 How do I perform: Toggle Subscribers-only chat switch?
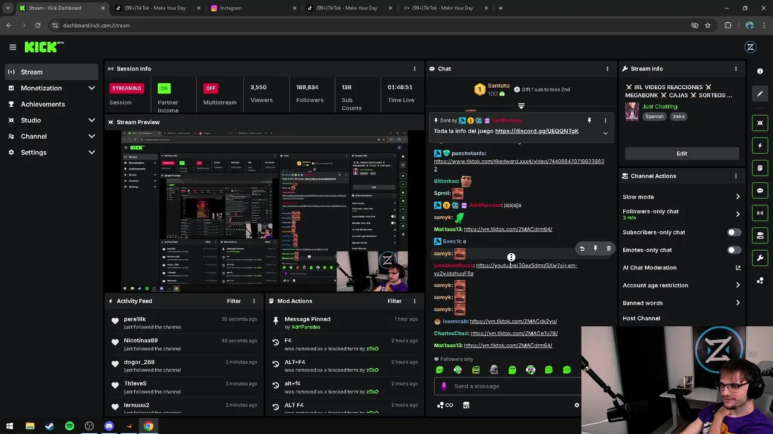(733, 232)
